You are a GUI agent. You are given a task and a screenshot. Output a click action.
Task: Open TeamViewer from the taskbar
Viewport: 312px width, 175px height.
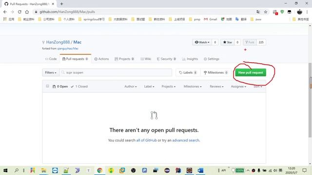click(55, 170)
